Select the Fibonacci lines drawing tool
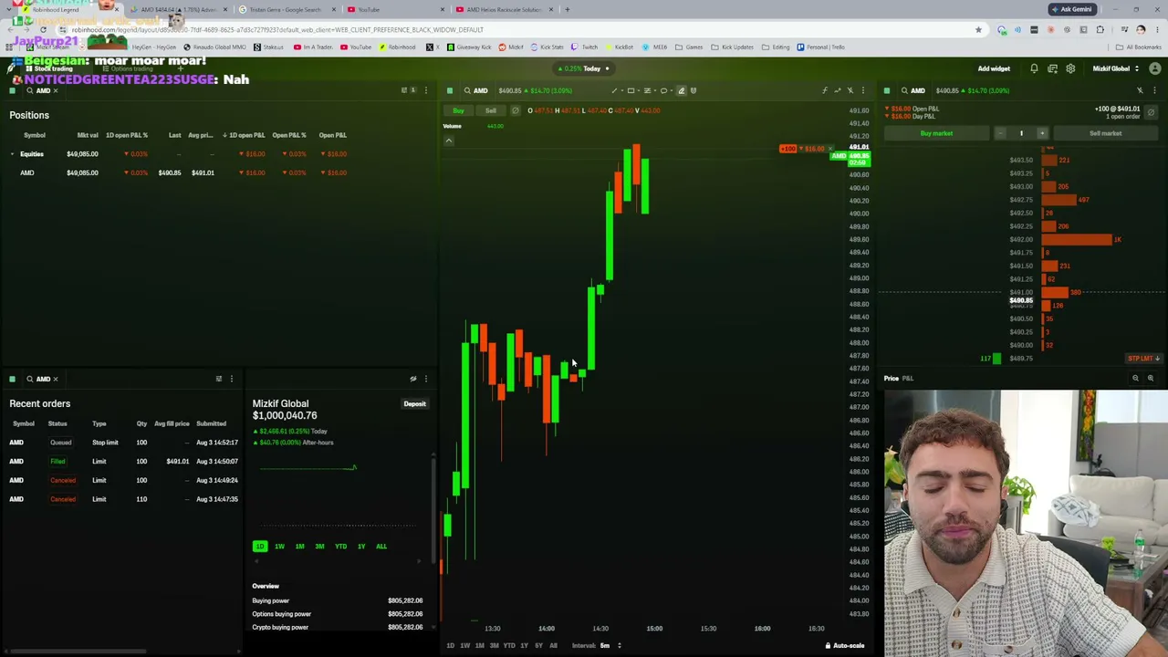 pyautogui.click(x=647, y=90)
